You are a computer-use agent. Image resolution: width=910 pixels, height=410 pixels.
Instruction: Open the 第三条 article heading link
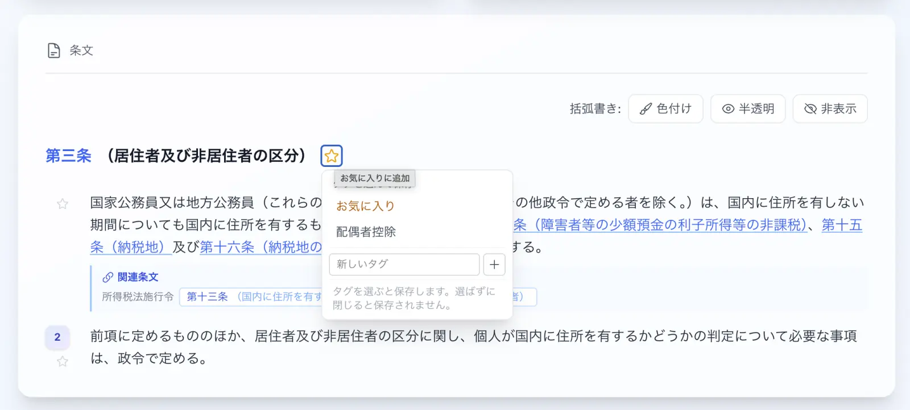tap(68, 156)
